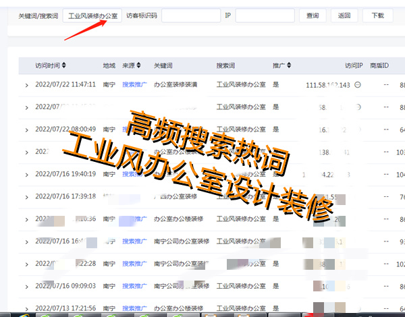Expand the row ending with time 22:28

pos(27,263)
